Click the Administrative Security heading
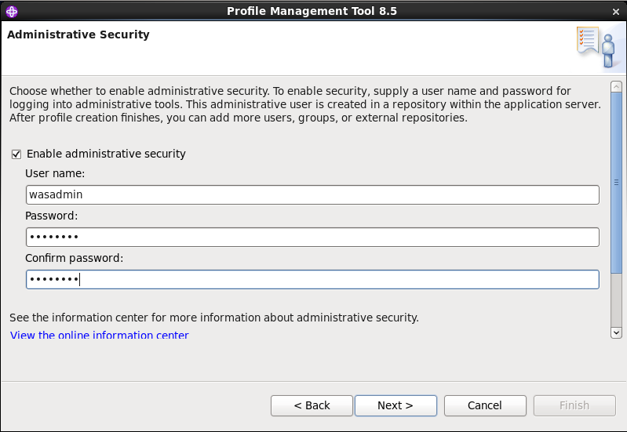The image size is (627, 432). [78, 34]
